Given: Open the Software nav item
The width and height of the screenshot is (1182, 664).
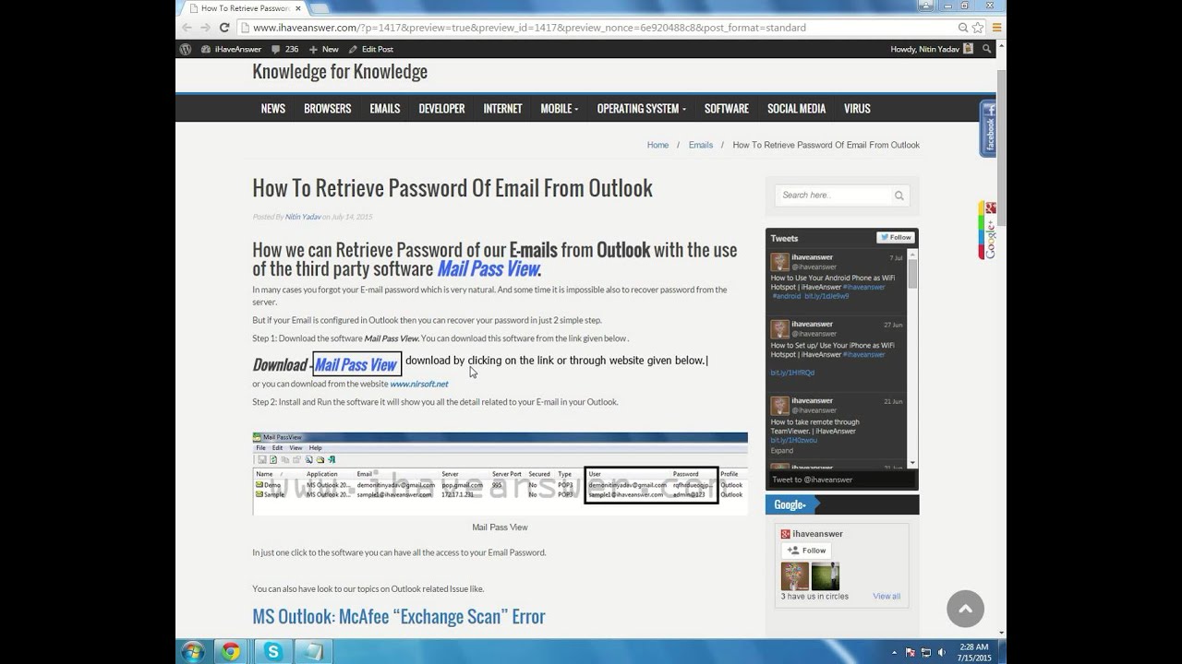Looking at the screenshot, I should pos(727,109).
